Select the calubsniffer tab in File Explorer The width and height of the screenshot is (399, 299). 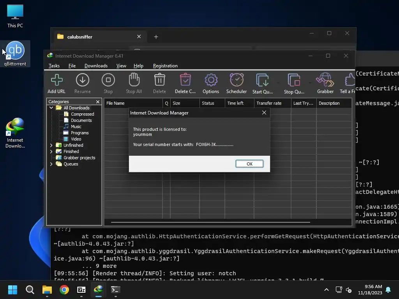click(x=99, y=37)
